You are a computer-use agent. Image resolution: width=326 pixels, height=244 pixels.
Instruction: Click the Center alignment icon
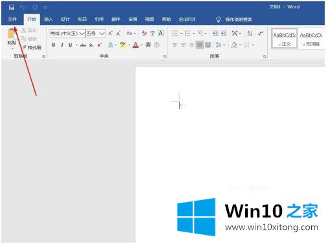(183, 45)
